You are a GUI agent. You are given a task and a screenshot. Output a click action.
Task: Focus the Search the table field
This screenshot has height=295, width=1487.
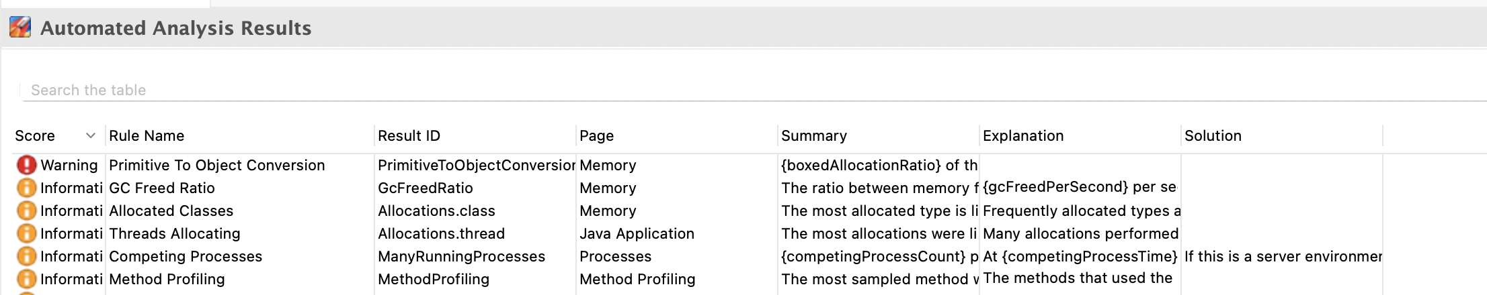(403, 90)
